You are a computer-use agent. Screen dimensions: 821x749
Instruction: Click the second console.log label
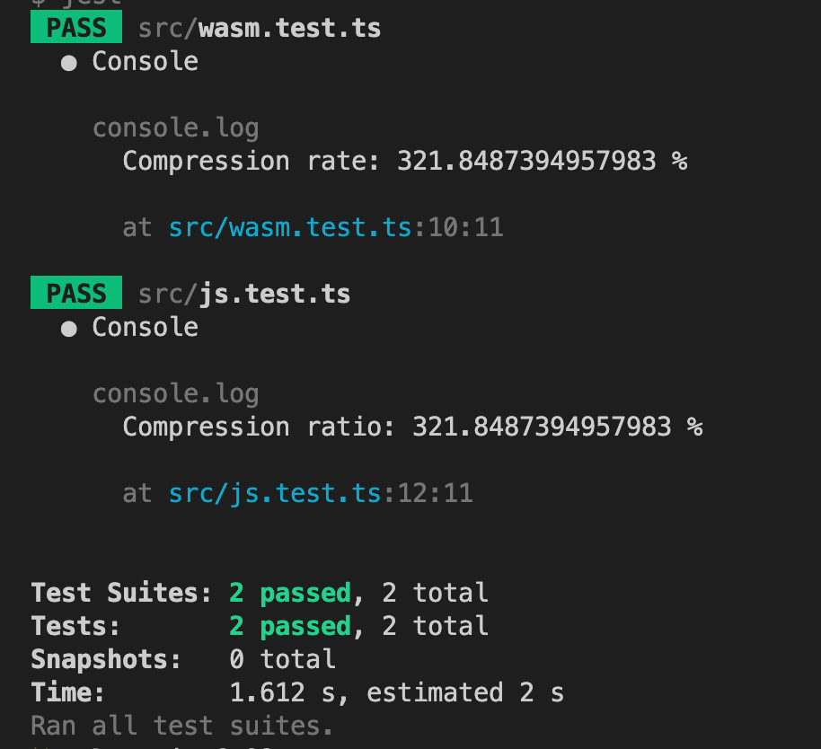pos(176,394)
